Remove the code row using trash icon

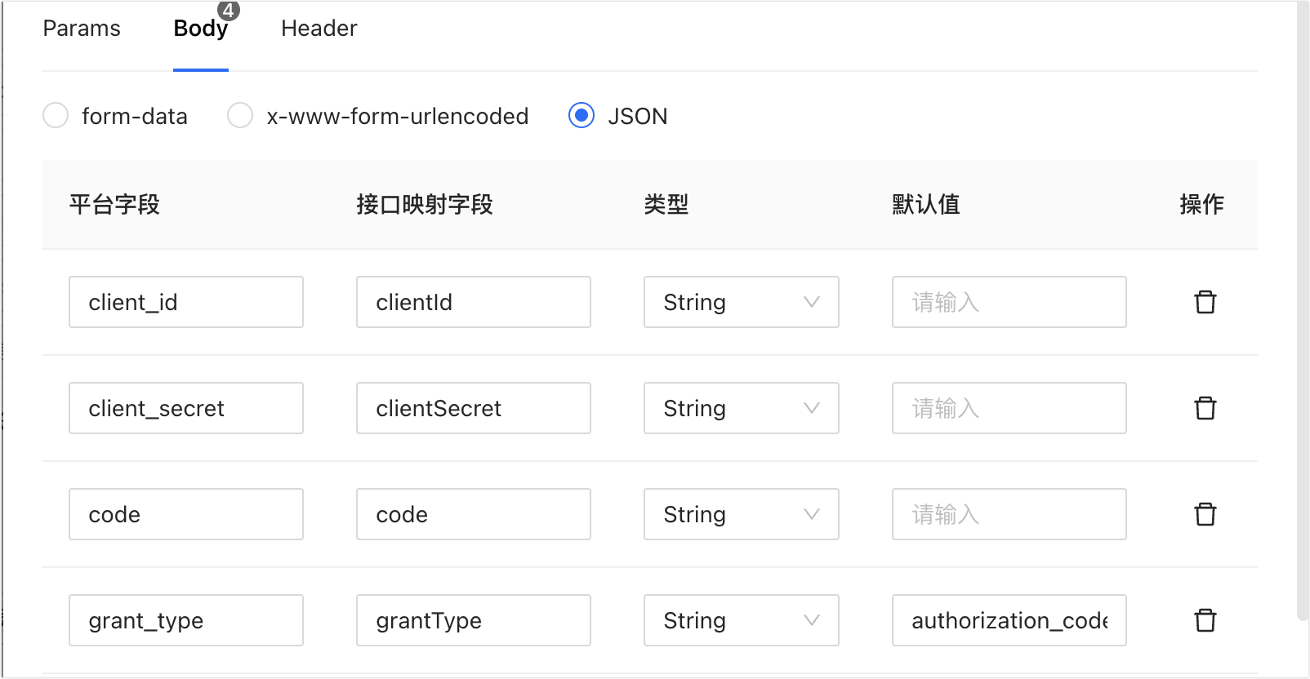[x=1205, y=514]
